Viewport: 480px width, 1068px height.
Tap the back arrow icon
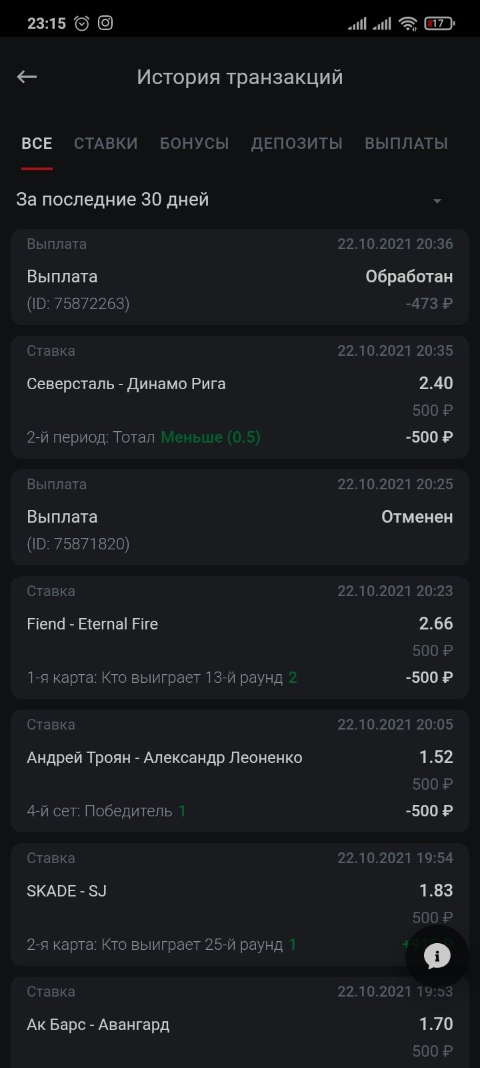coord(27,77)
